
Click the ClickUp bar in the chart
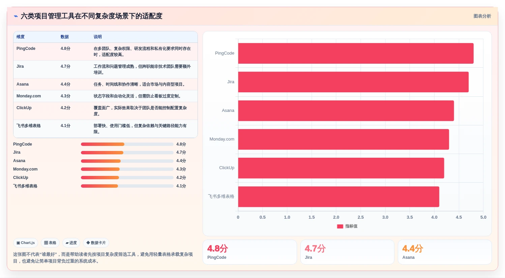coord(341,168)
